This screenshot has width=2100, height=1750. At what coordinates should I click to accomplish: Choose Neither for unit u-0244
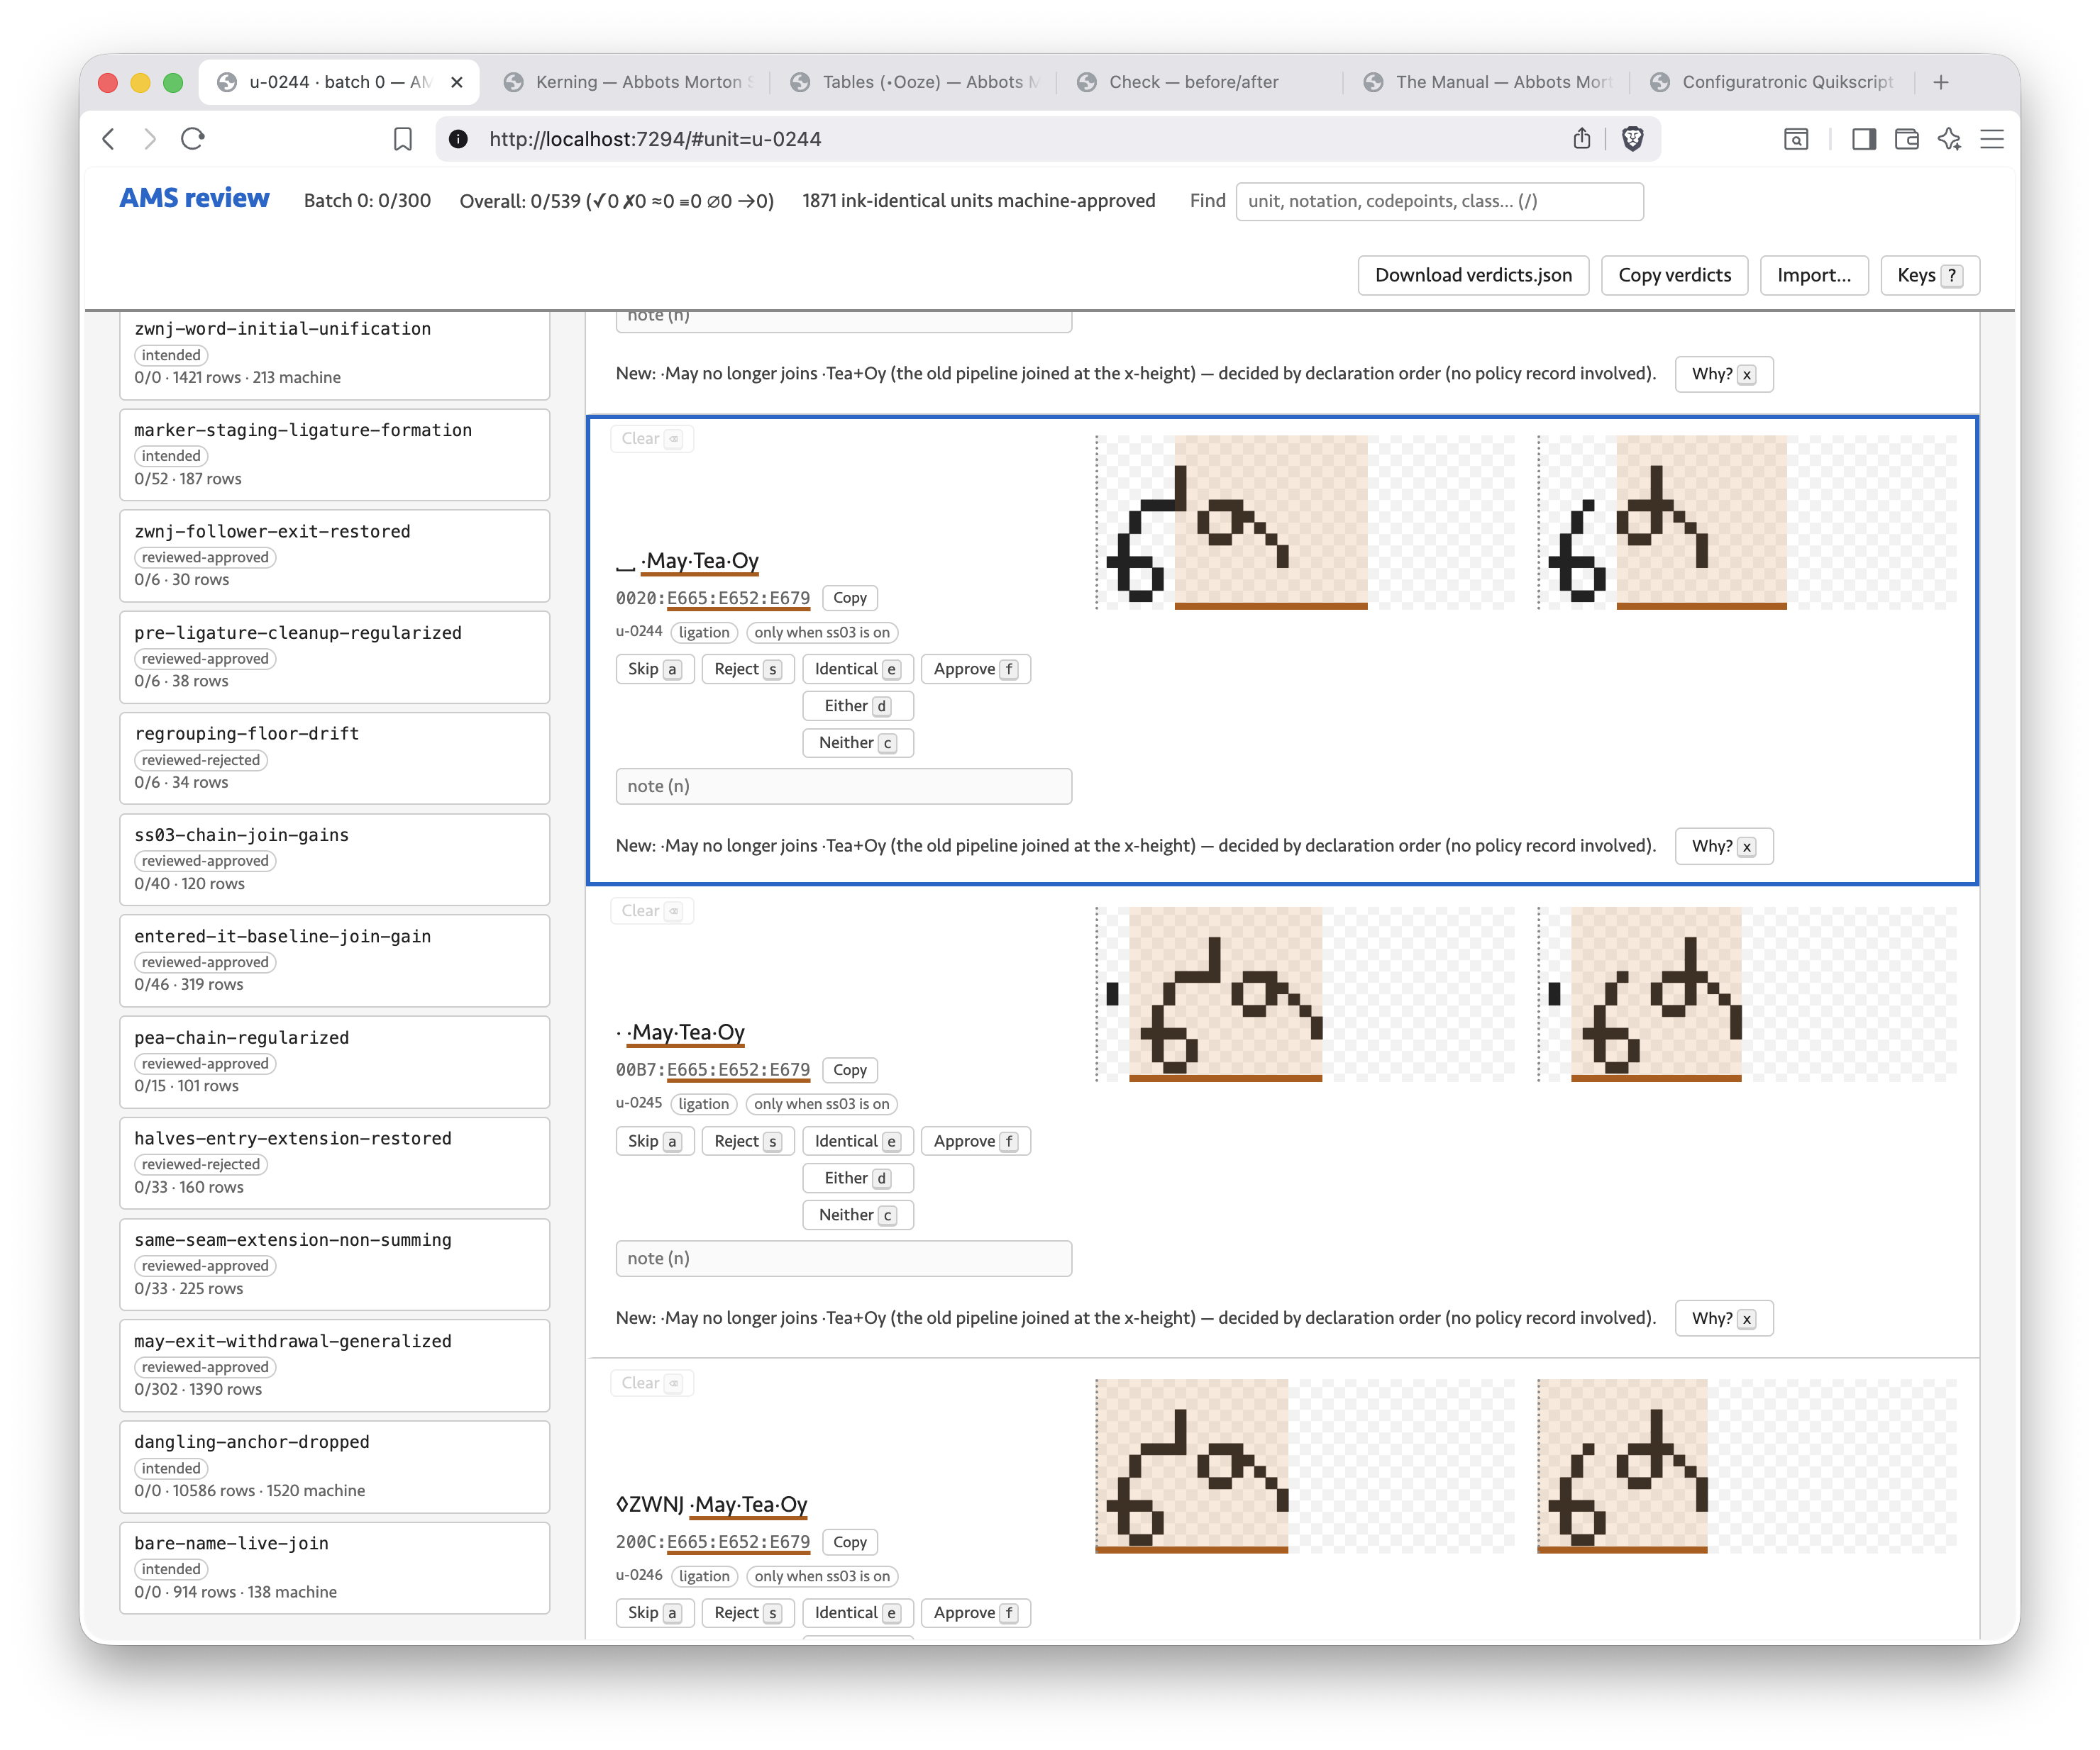tap(858, 744)
